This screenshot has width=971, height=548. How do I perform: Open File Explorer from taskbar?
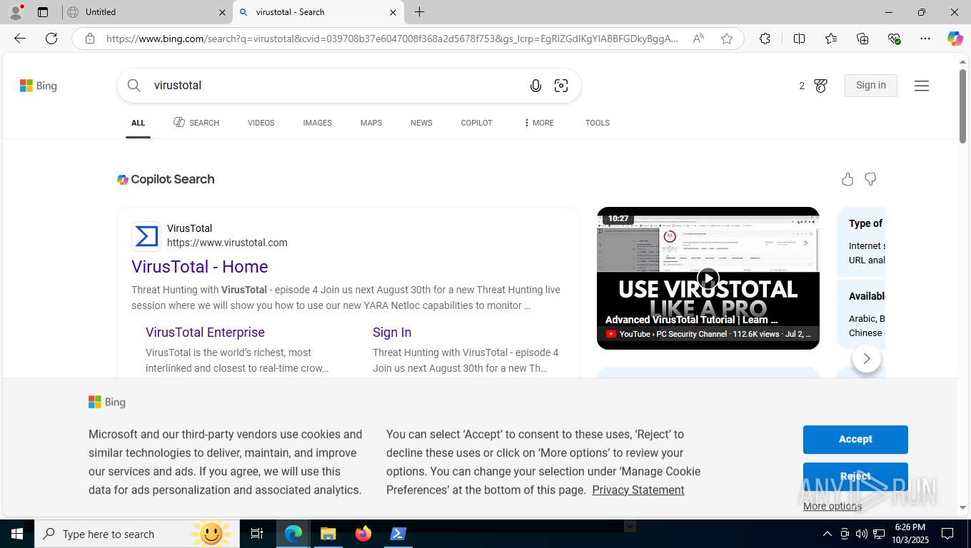coord(328,534)
